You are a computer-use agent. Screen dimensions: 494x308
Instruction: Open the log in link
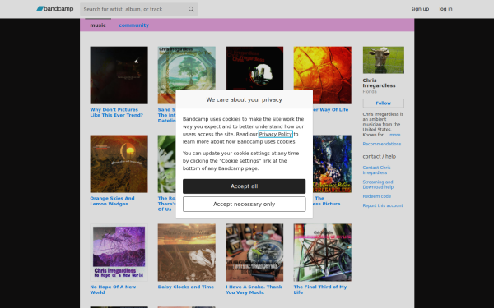[x=445, y=9]
